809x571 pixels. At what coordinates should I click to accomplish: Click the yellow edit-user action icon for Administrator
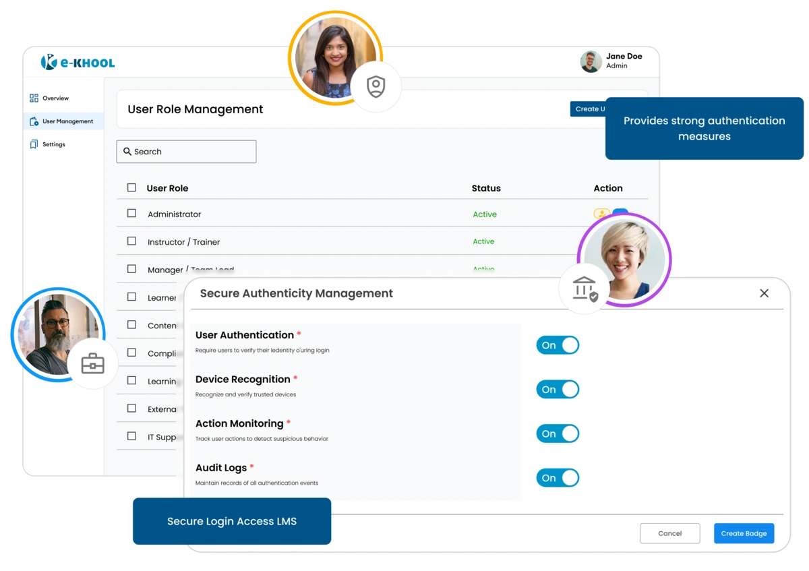(x=601, y=212)
